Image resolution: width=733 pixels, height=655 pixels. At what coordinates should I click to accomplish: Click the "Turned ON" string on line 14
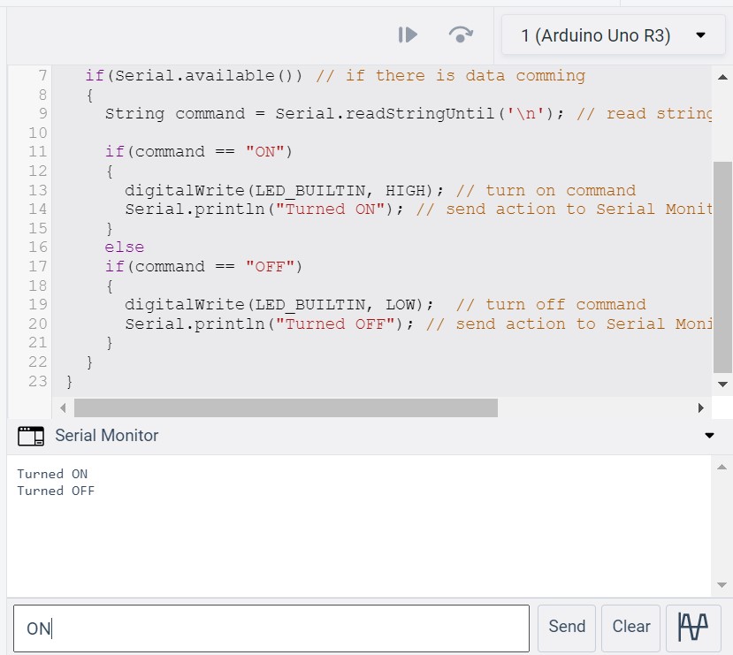tap(331, 209)
